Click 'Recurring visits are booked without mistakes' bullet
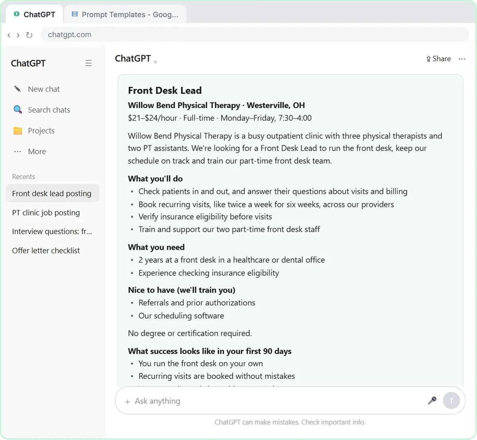 [x=217, y=376]
